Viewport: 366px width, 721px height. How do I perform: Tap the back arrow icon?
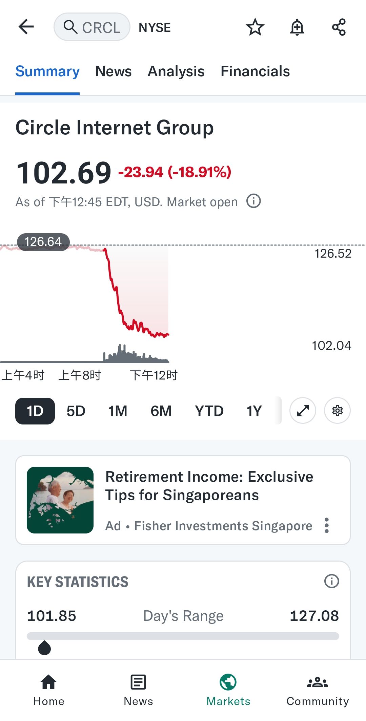(26, 27)
